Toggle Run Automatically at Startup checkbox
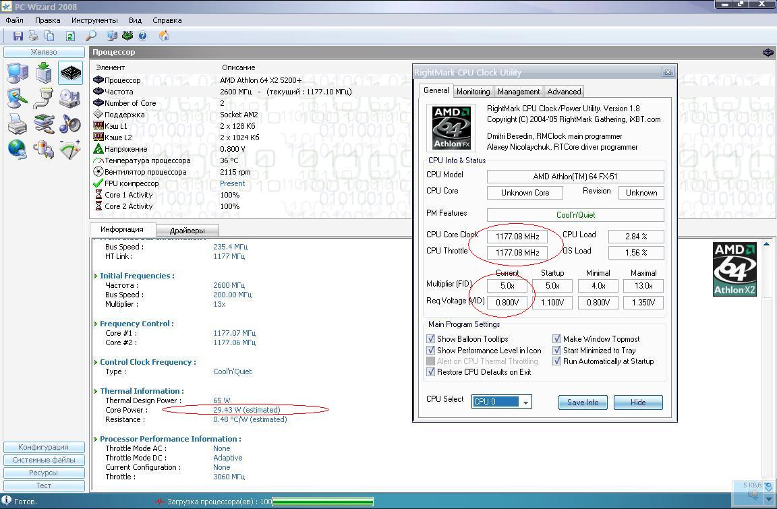Image resolution: width=777 pixels, height=509 pixels. [x=556, y=361]
